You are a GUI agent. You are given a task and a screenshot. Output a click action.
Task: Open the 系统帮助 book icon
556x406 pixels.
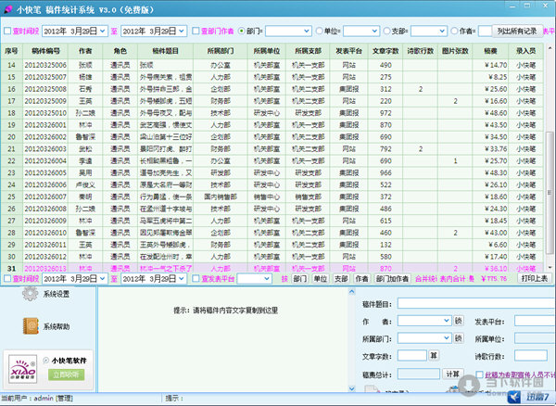tap(31, 326)
